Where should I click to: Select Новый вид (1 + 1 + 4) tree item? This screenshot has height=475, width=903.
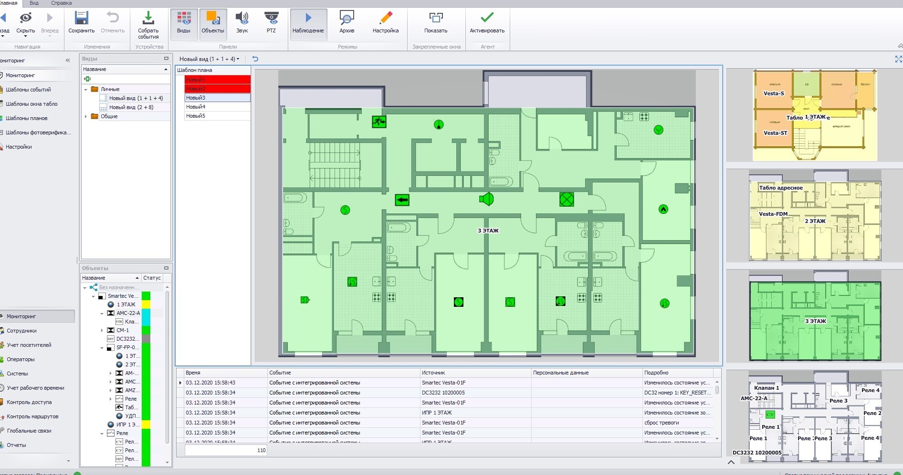(x=136, y=98)
